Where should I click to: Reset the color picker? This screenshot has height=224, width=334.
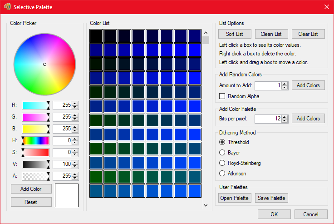(31, 202)
